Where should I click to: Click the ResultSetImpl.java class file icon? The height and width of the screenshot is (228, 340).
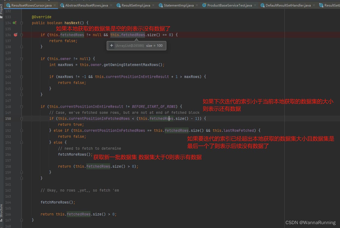coord(119,5)
